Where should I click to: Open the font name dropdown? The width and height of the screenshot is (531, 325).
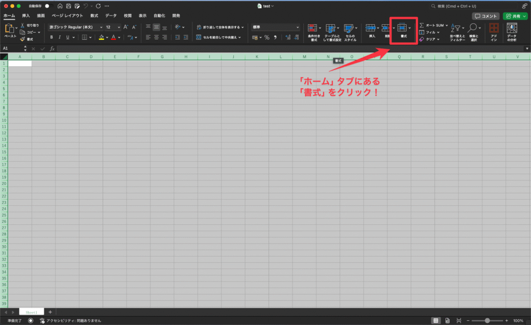point(101,27)
